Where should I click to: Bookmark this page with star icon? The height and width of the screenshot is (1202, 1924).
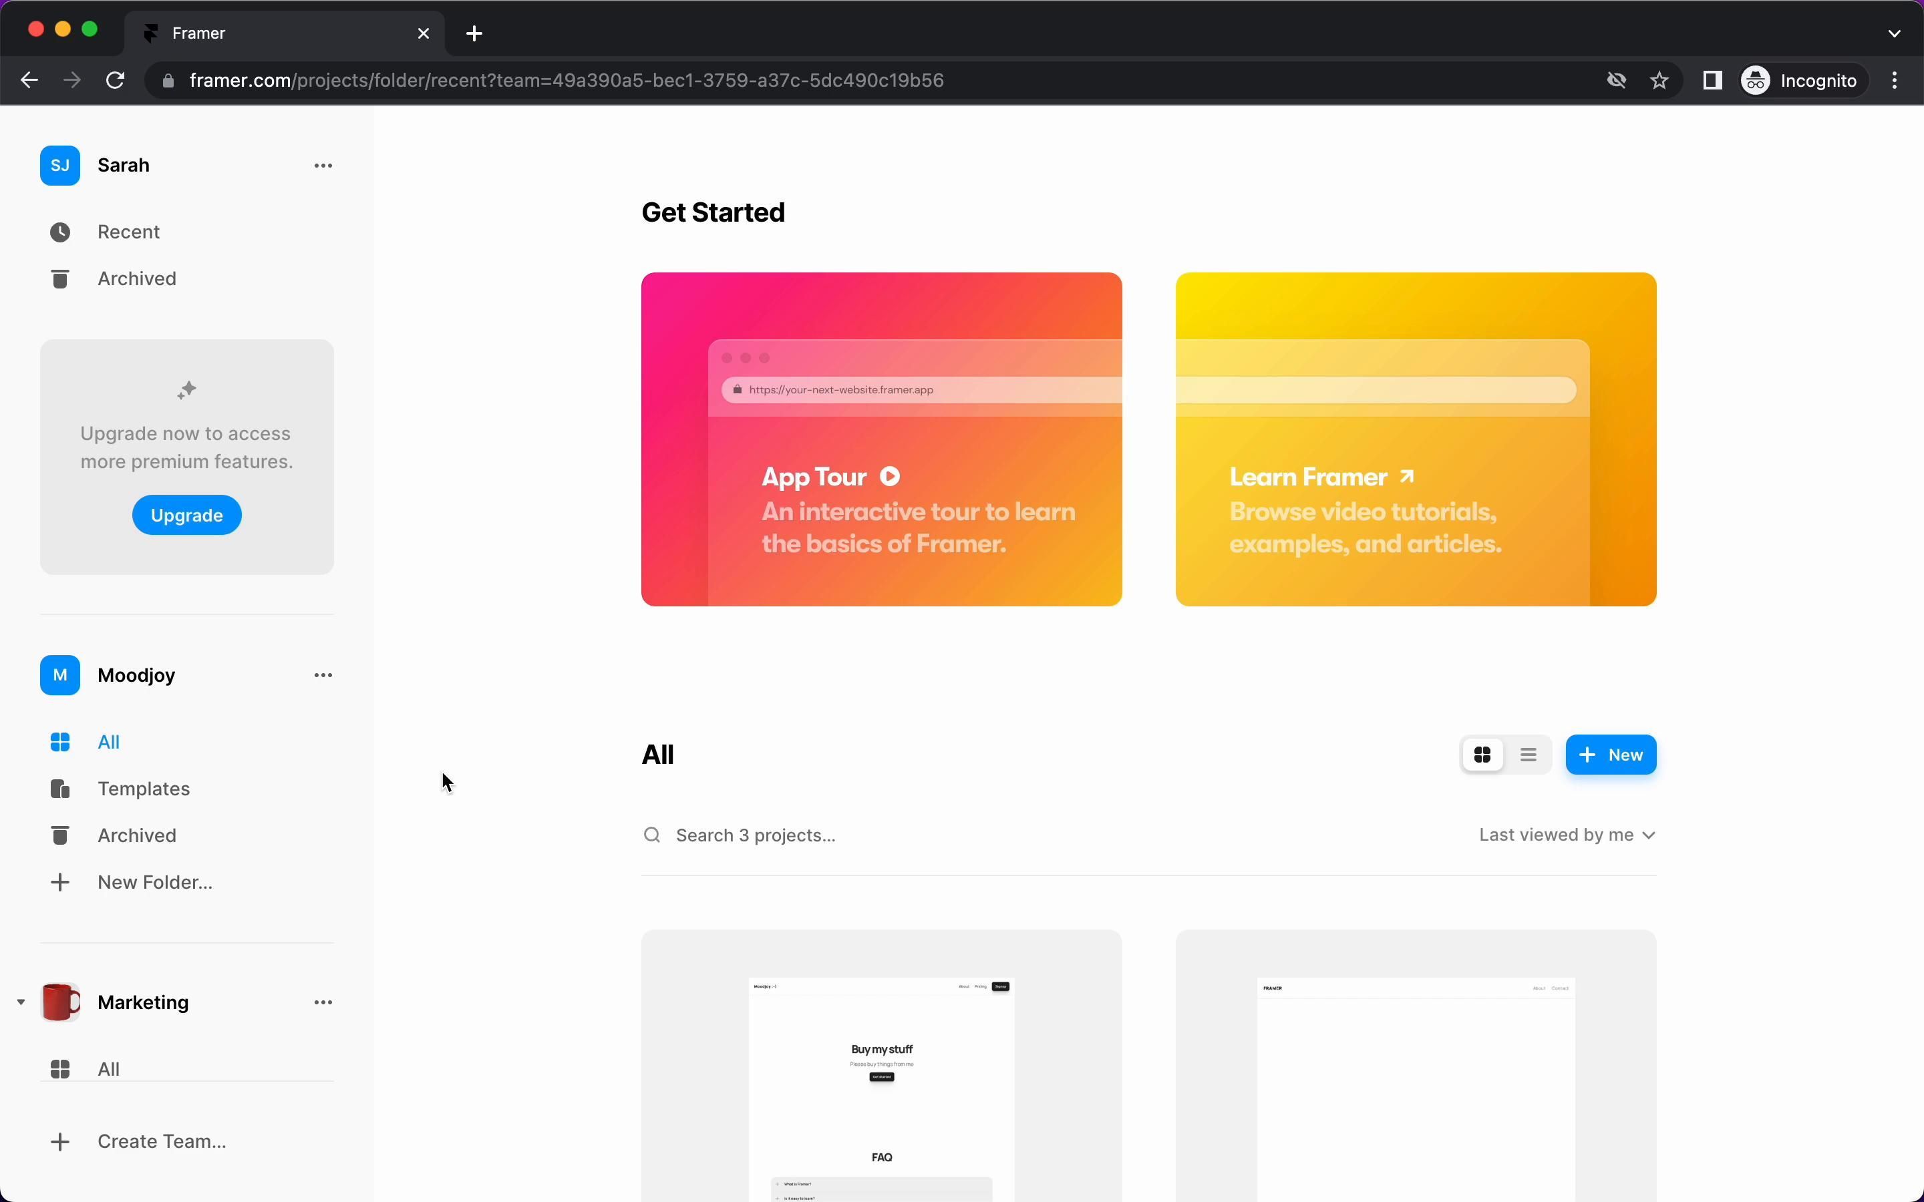tap(1659, 80)
